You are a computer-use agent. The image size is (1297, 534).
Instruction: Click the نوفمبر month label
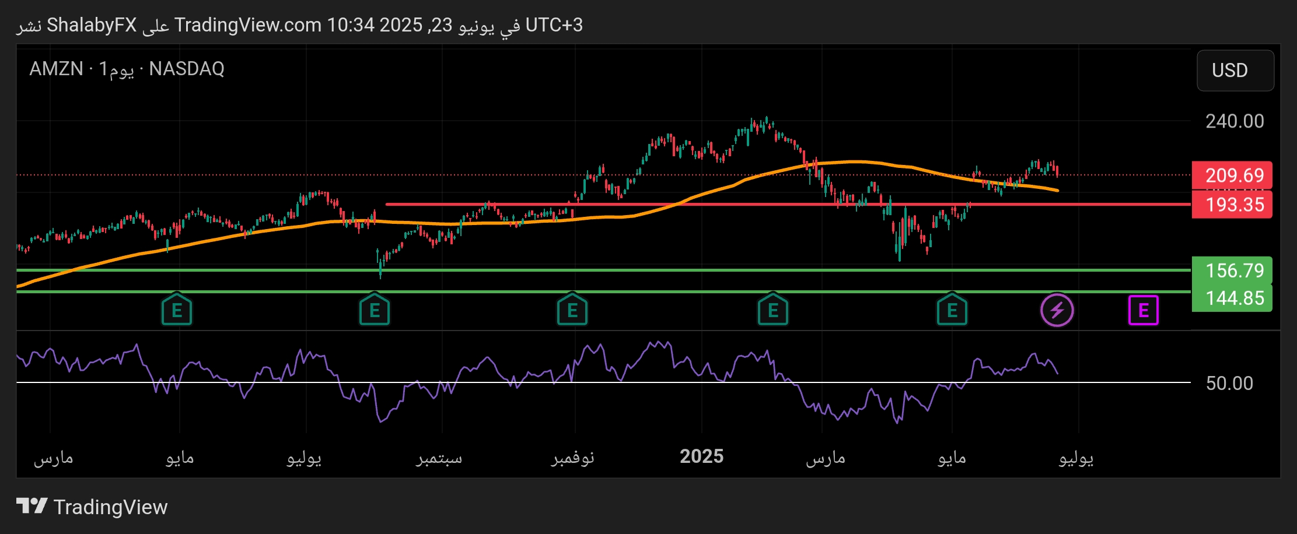[x=572, y=458]
